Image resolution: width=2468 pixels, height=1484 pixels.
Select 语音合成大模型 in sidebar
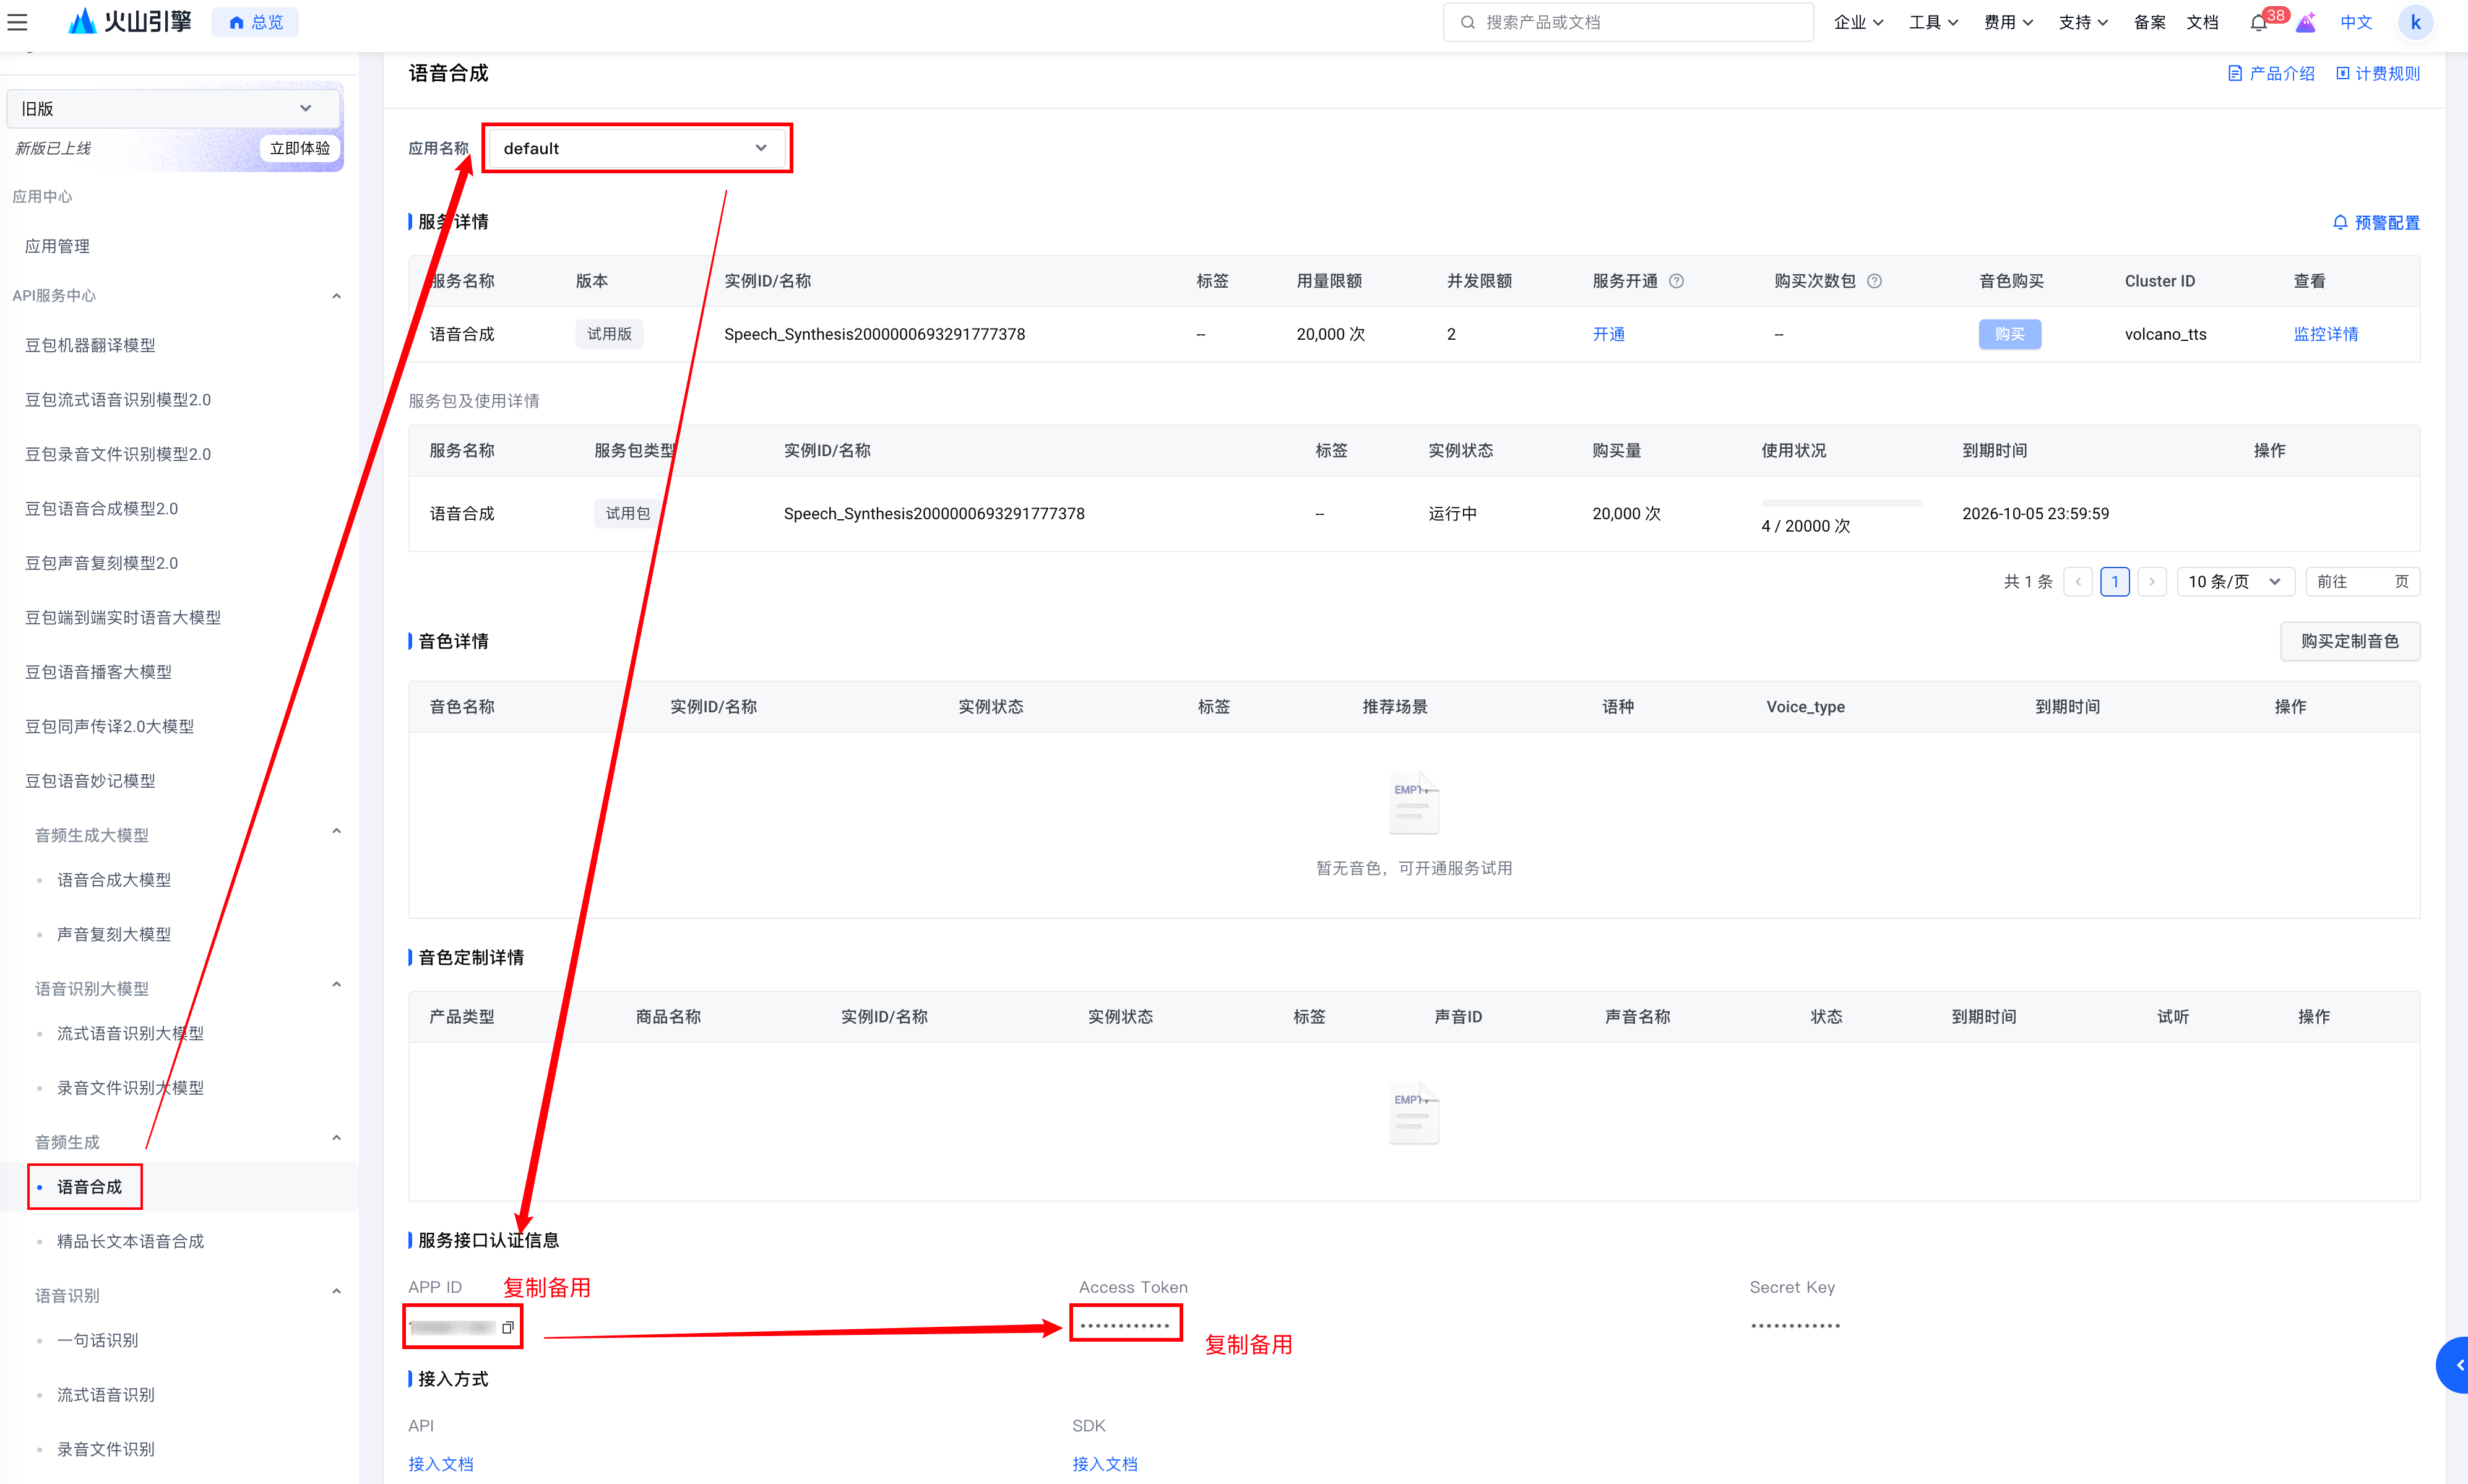pos(114,880)
